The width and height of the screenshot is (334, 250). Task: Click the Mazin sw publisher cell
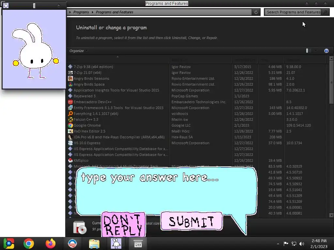[180, 119]
